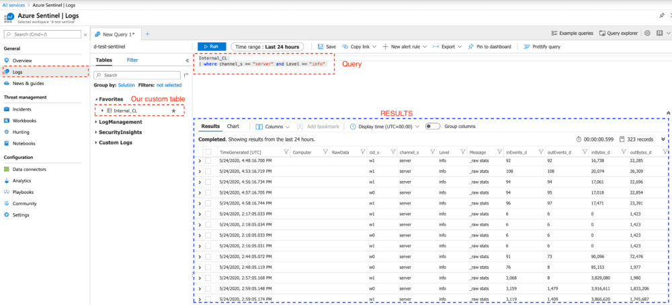The image size is (672, 305).
Task: Open the documentation book icon
Action: [659, 33]
